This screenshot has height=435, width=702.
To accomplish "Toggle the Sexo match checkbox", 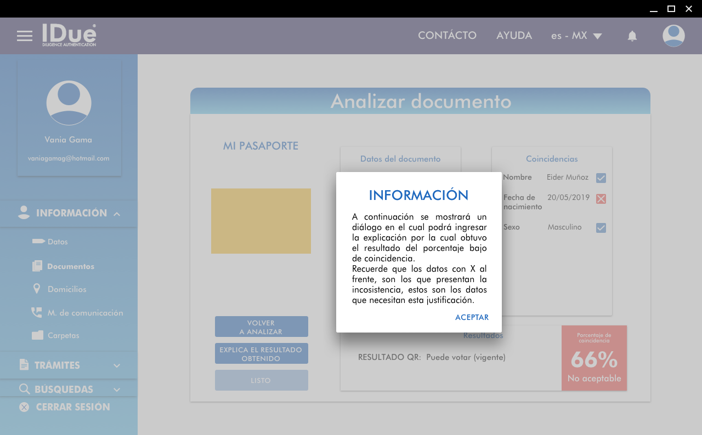I will (601, 228).
